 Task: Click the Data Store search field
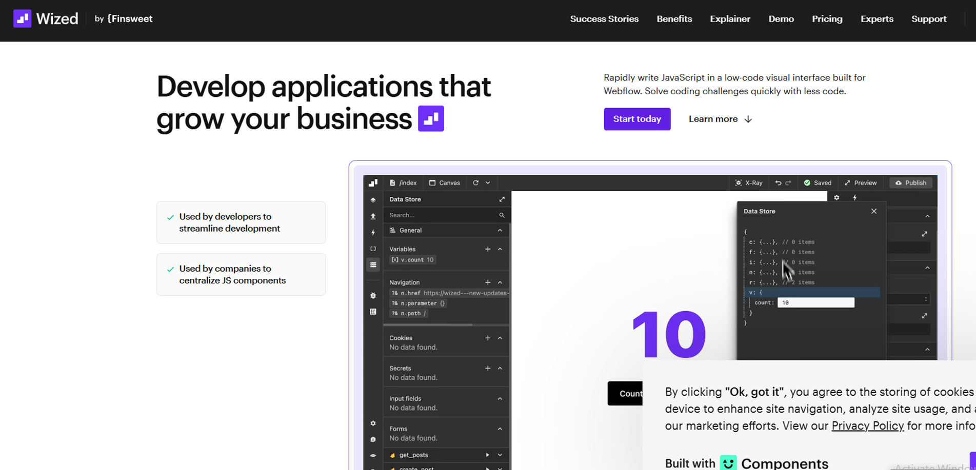click(x=446, y=215)
